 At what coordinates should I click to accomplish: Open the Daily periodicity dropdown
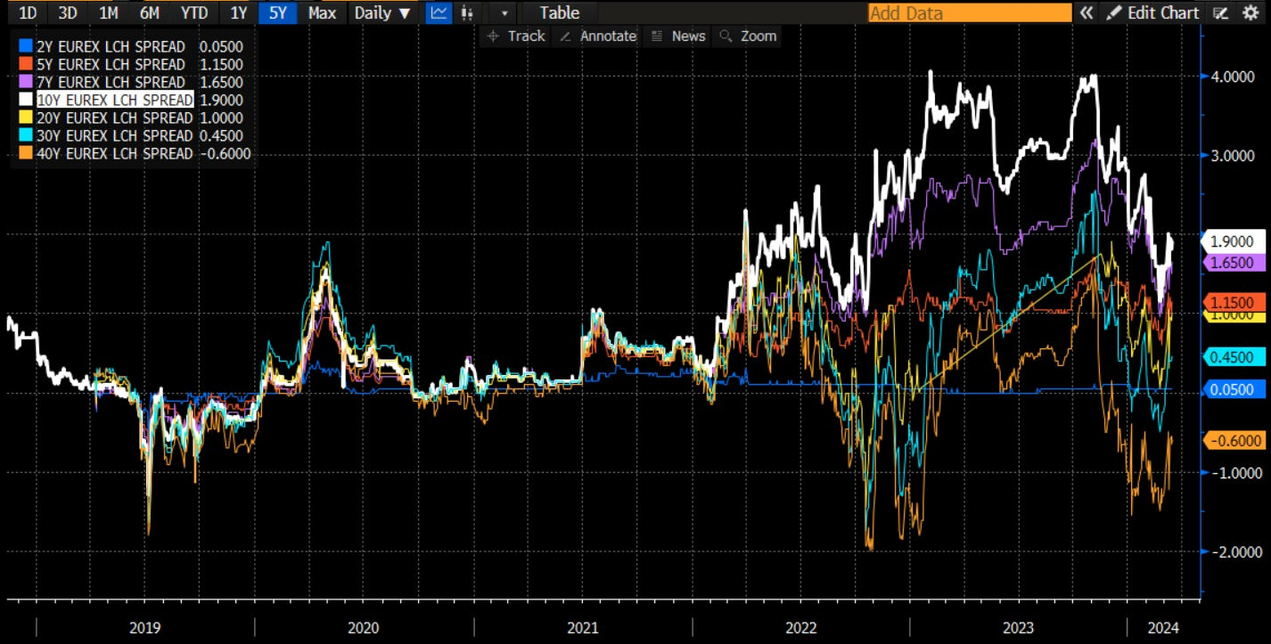pyautogui.click(x=382, y=12)
